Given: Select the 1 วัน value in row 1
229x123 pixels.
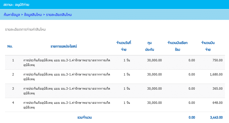Looking at the screenshot, I should 127,60.
